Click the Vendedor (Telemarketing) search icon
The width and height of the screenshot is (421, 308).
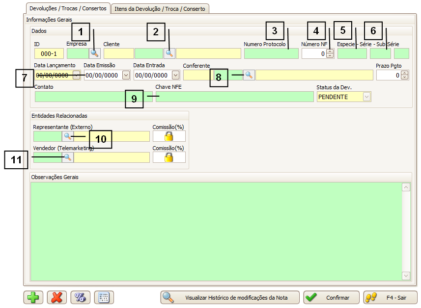pos(67,157)
